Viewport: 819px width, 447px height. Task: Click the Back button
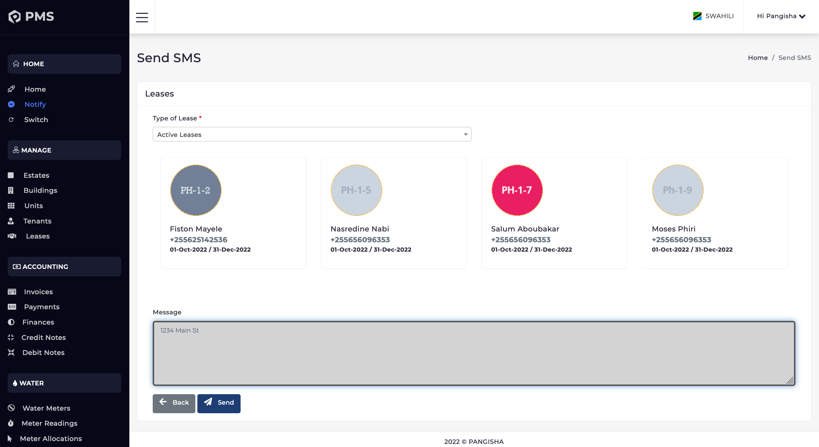pyautogui.click(x=173, y=403)
